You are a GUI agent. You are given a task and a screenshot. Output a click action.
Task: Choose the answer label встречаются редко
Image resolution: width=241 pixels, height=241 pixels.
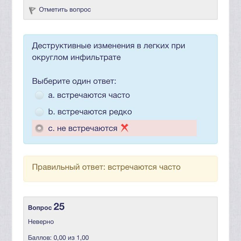(x=95, y=112)
